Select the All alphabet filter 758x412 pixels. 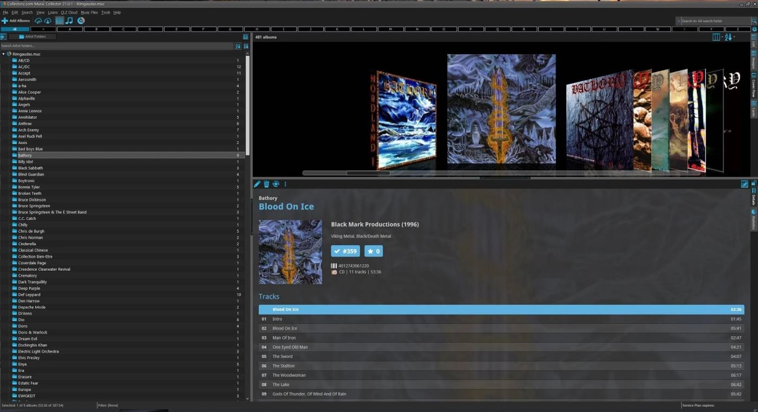[x=15, y=29]
